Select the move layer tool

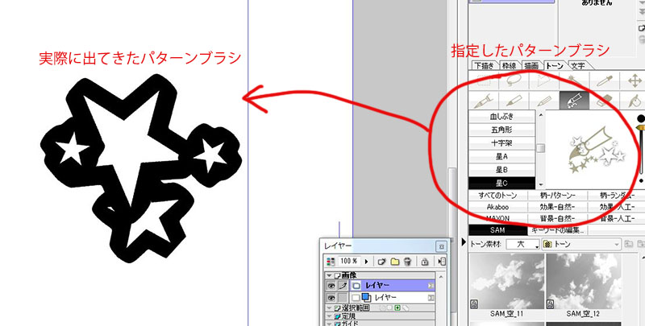634,80
